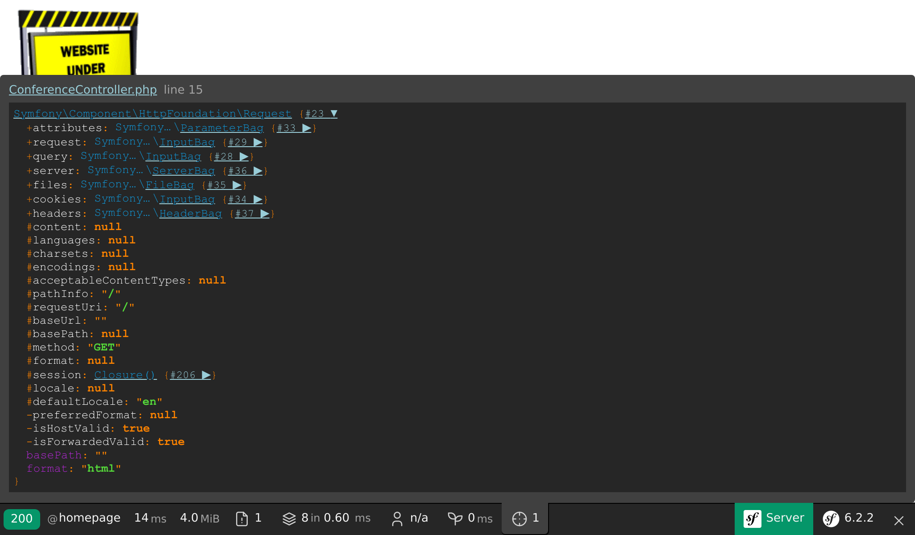Click the Symfony version 6.2.2 icon

click(831, 519)
